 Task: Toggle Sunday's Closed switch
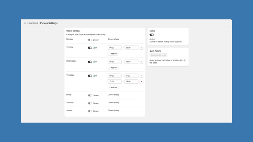pos(90,111)
